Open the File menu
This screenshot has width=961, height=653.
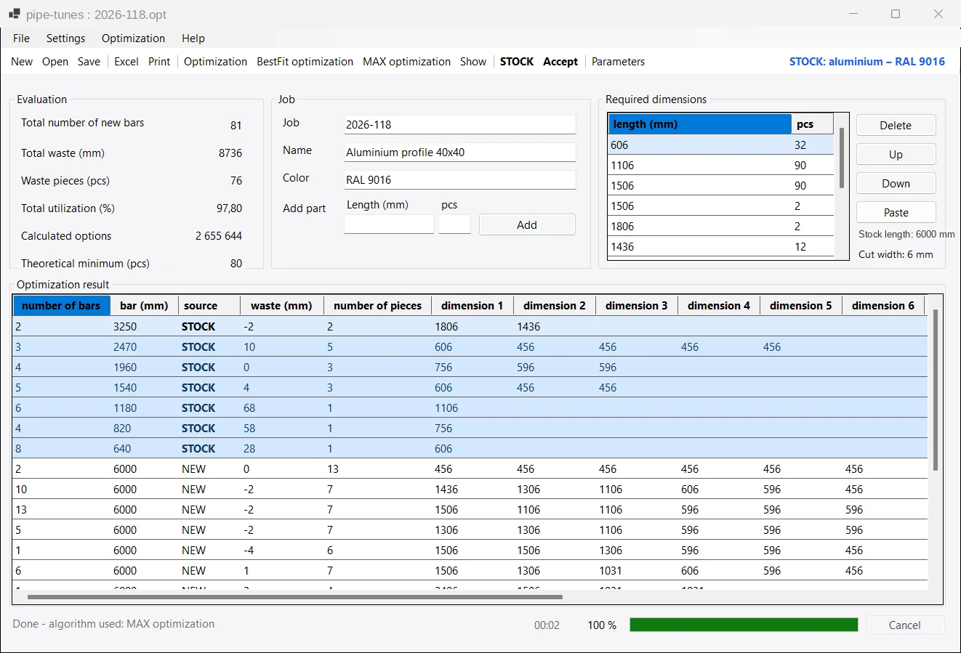tap(22, 38)
